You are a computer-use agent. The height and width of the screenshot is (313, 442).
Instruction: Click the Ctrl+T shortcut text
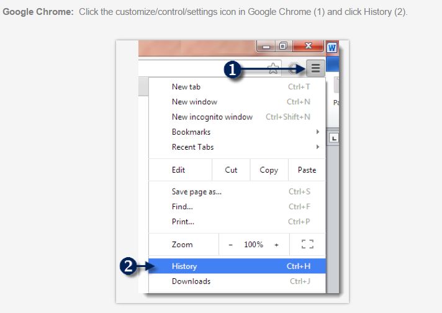tap(299, 87)
